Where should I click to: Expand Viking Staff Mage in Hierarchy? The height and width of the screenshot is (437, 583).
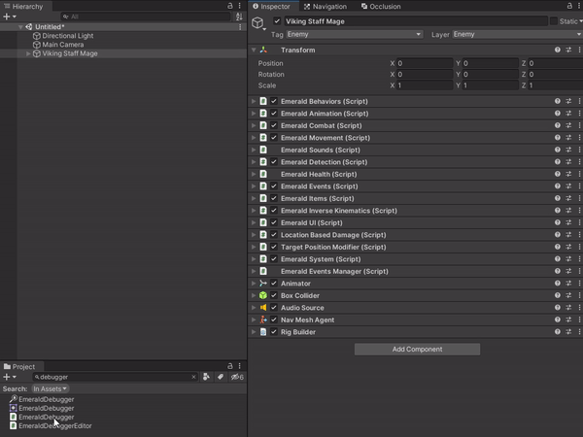point(28,53)
